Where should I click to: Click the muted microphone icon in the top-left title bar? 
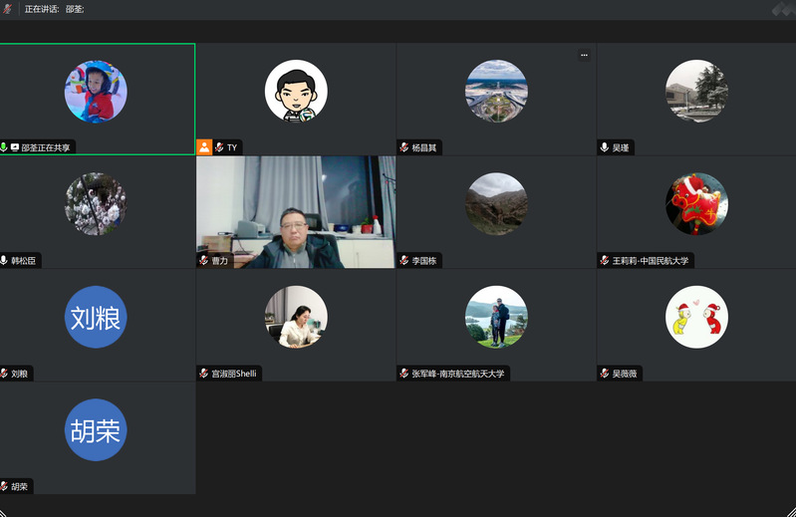[x=8, y=9]
